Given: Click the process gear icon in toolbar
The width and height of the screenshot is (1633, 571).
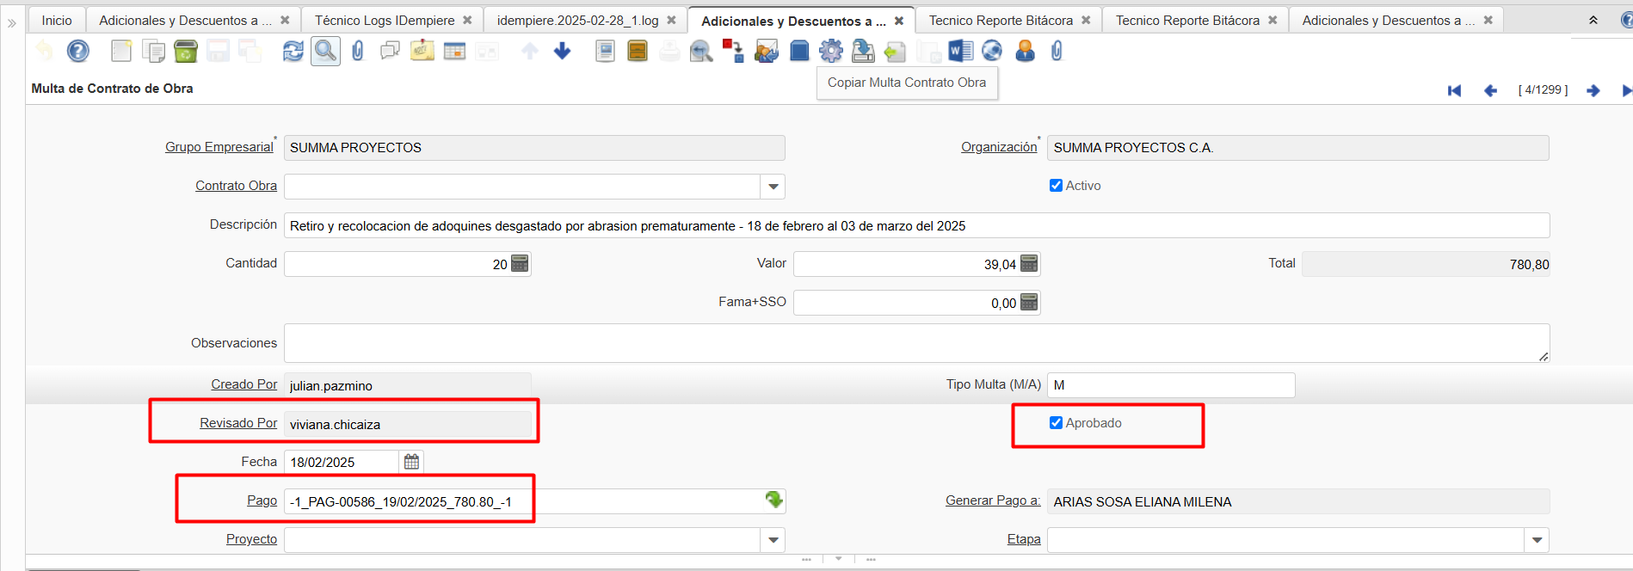Looking at the screenshot, I should point(831,52).
